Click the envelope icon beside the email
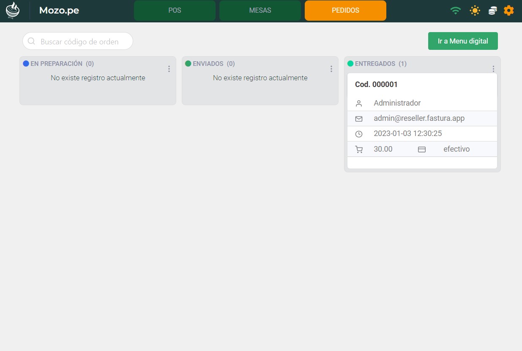Image resolution: width=522 pixels, height=351 pixels. (359, 119)
